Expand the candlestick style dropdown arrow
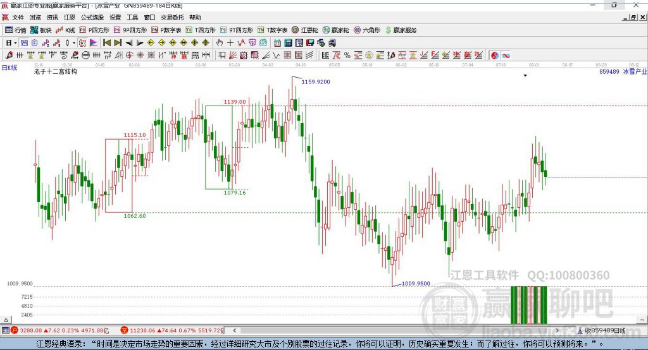The width and height of the screenshot is (648, 350). click(x=74, y=43)
